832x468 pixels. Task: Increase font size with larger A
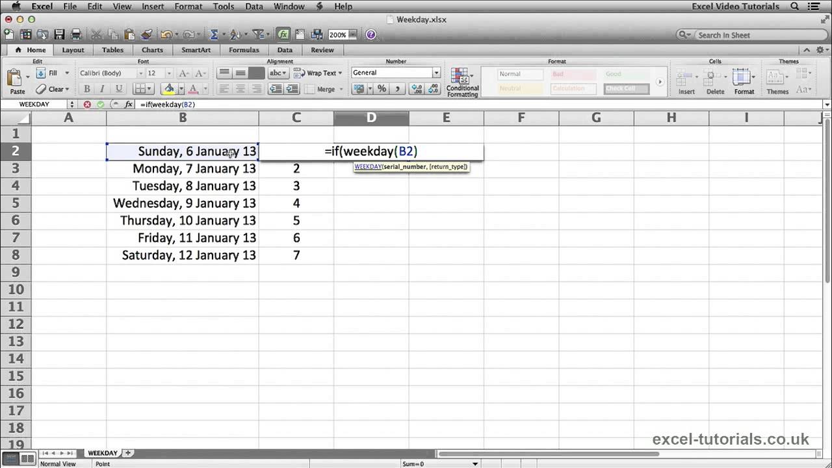[184, 73]
